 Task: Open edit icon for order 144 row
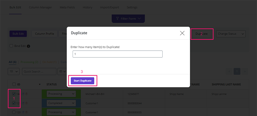pyautogui.click(x=23, y=94)
